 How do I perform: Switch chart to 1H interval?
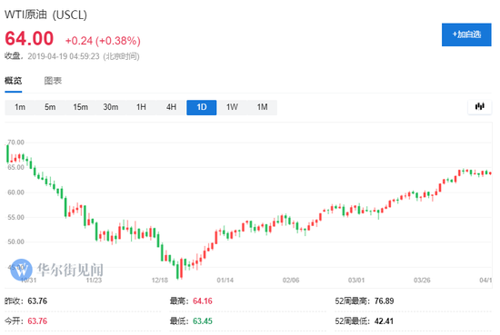[141, 107]
